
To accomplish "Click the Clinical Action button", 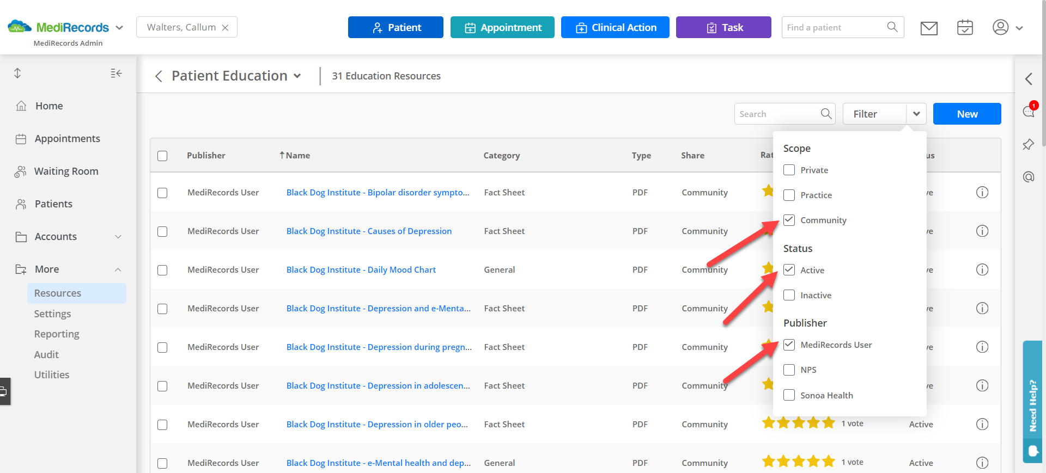I will [615, 27].
